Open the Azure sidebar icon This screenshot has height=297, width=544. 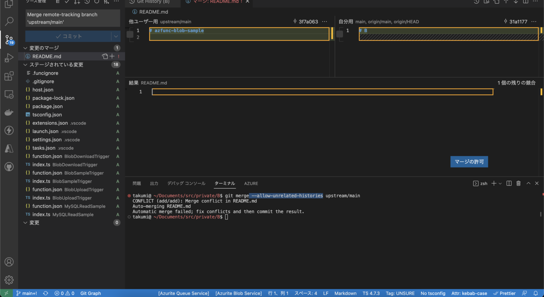tap(9, 148)
